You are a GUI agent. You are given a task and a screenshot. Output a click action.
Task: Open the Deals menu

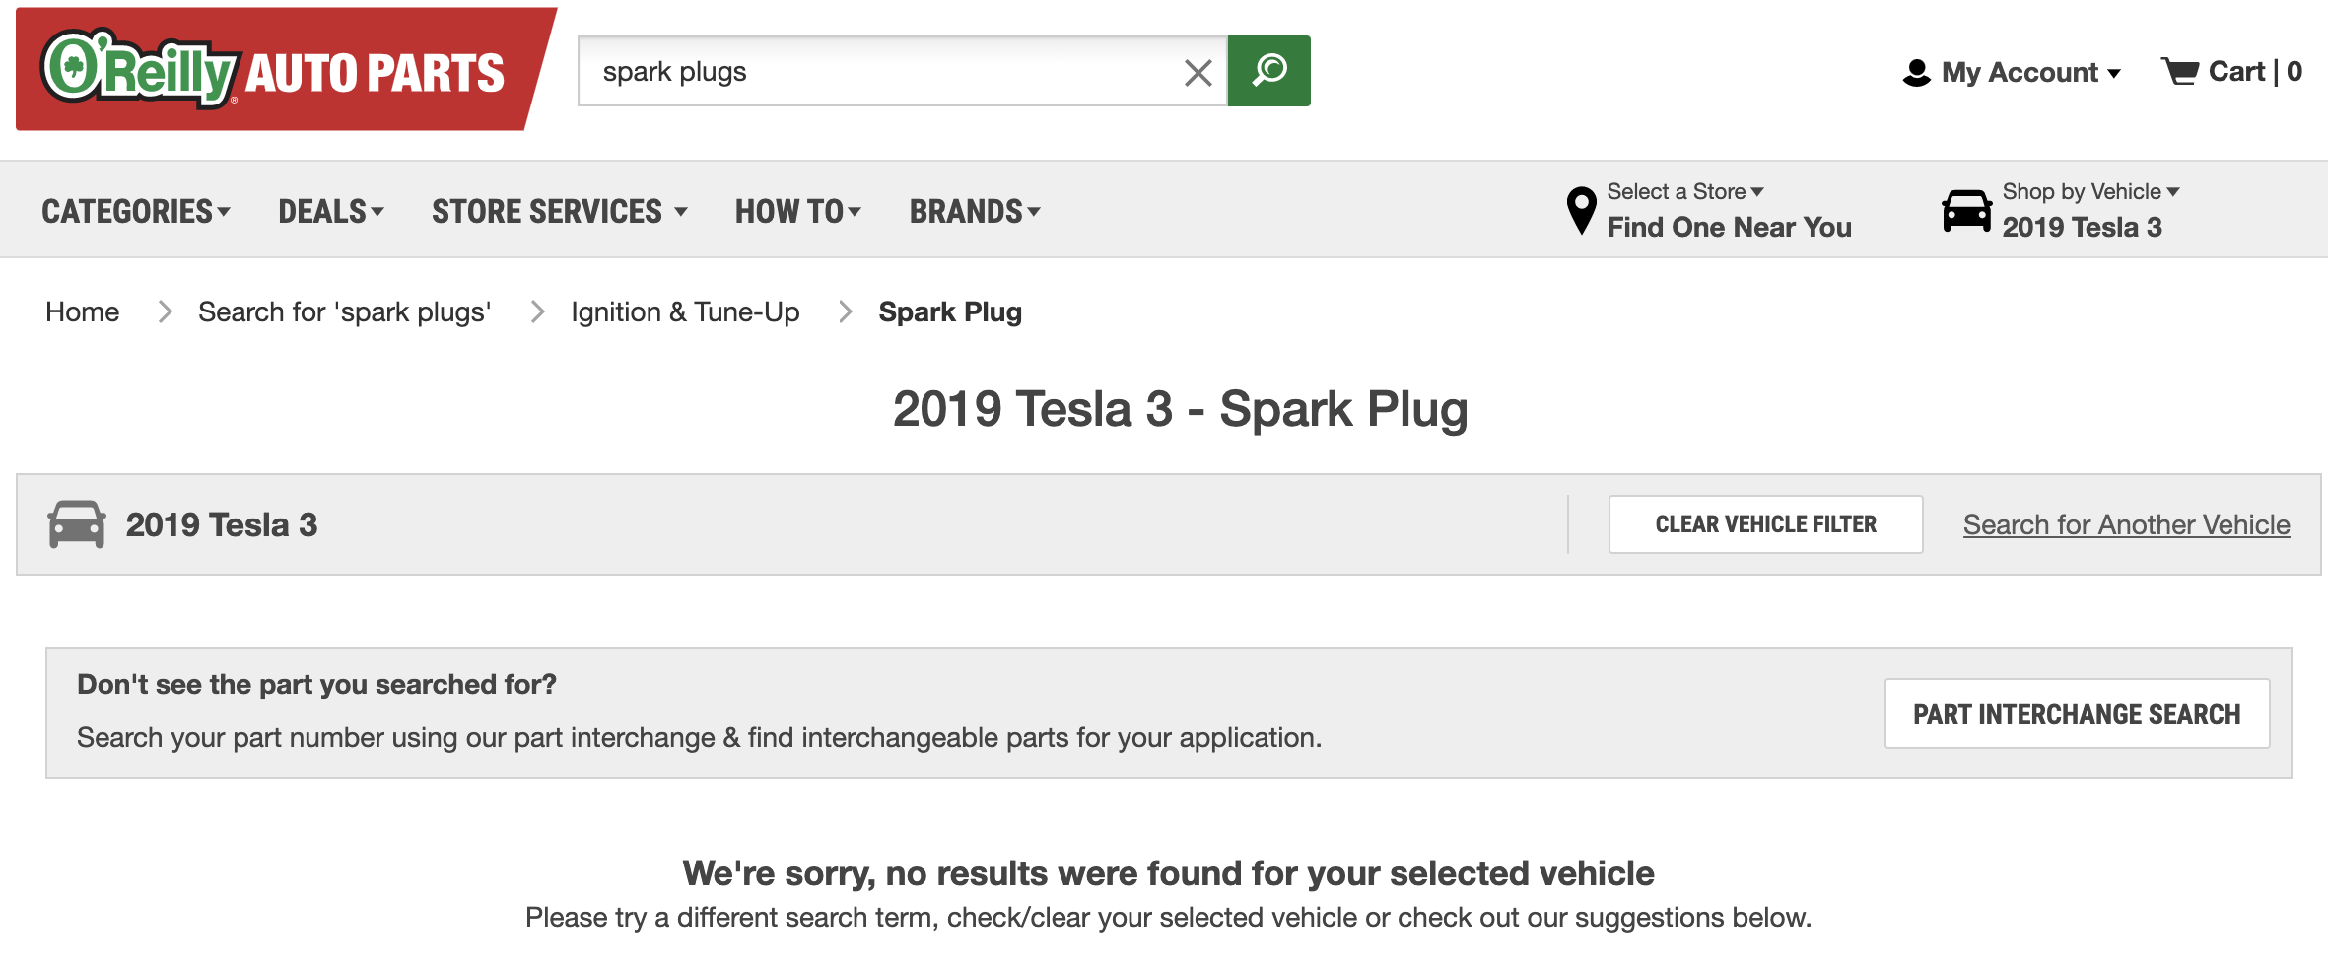331,211
